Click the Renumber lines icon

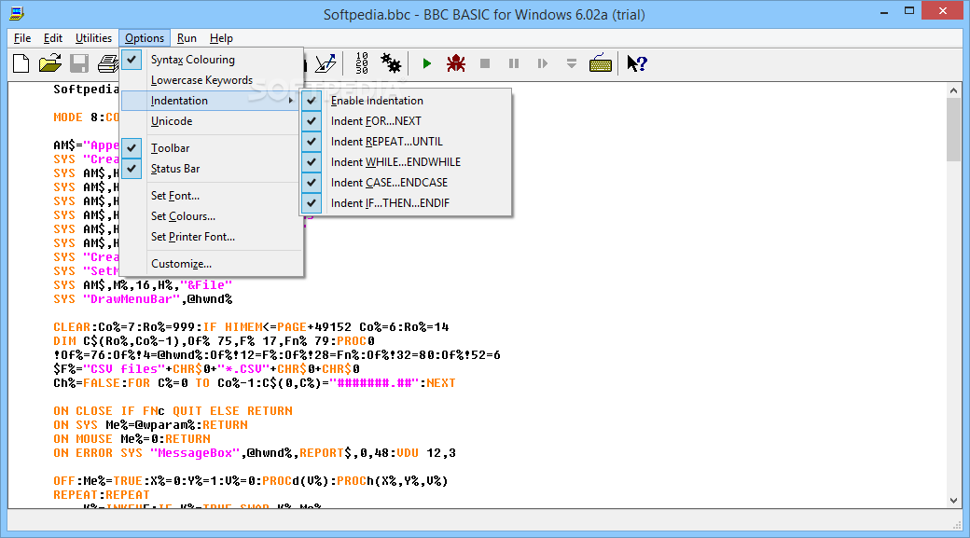click(362, 63)
